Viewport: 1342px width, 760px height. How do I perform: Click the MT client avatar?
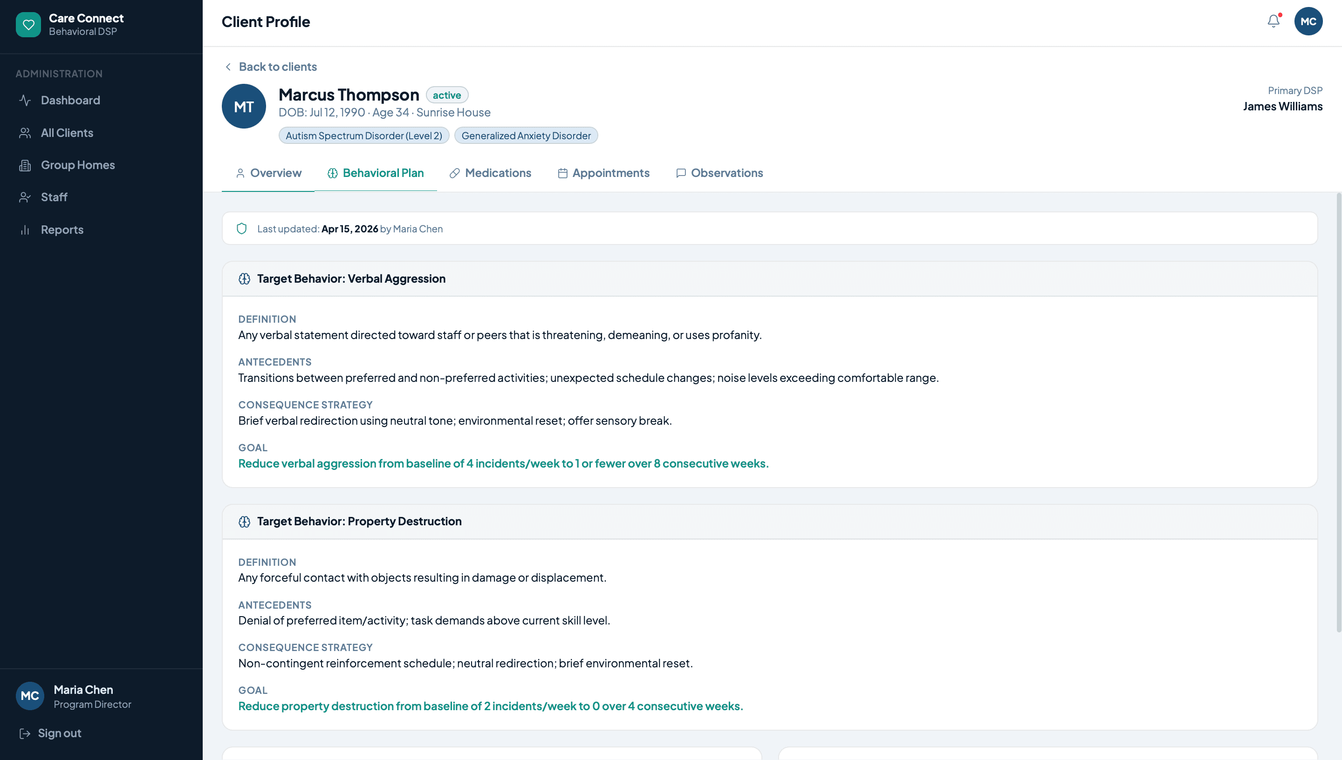tap(244, 107)
